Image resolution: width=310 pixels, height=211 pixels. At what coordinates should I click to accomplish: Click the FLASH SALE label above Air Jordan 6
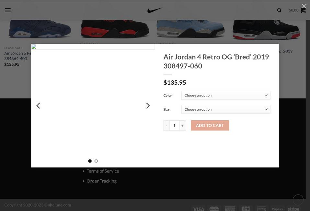14,48
